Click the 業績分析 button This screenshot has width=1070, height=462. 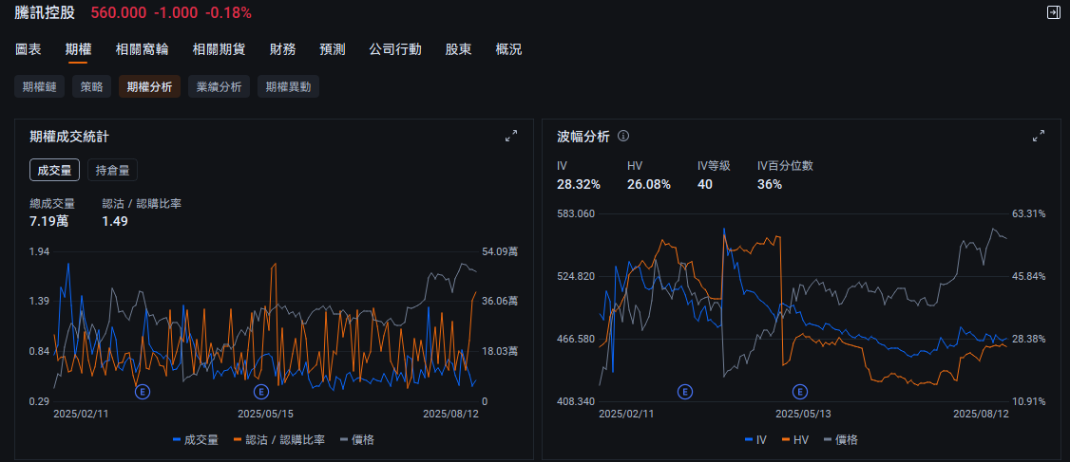tap(220, 86)
